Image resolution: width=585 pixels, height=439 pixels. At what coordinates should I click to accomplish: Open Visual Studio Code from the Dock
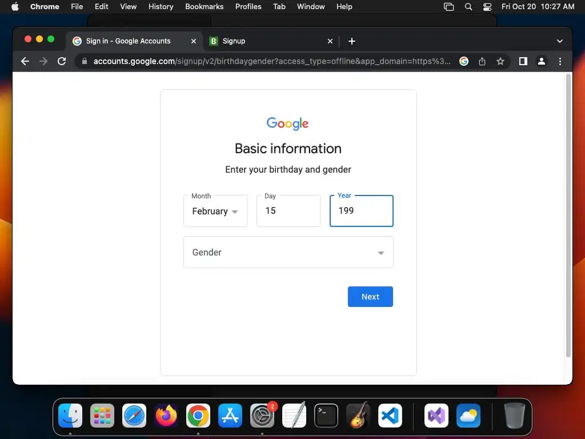(x=390, y=416)
